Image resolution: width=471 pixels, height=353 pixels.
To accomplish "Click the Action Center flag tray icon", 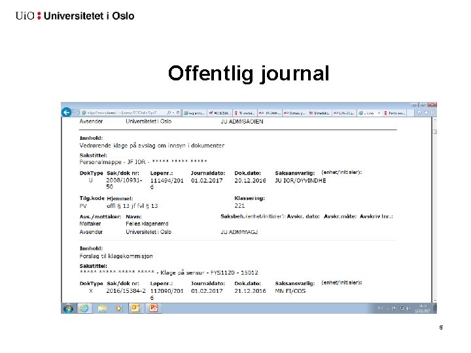I will point(394,309).
